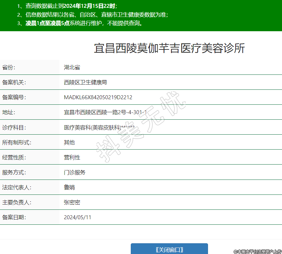Image resolution: width=282 pixels, height=254 pixels.
Task: Select the 门诊服务 value
Action: click(x=75, y=172)
